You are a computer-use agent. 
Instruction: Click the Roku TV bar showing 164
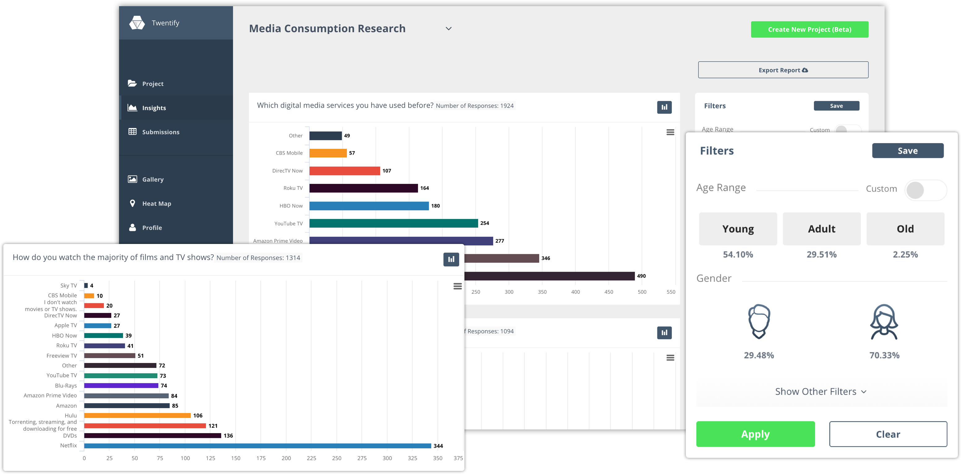tap(364, 188)
